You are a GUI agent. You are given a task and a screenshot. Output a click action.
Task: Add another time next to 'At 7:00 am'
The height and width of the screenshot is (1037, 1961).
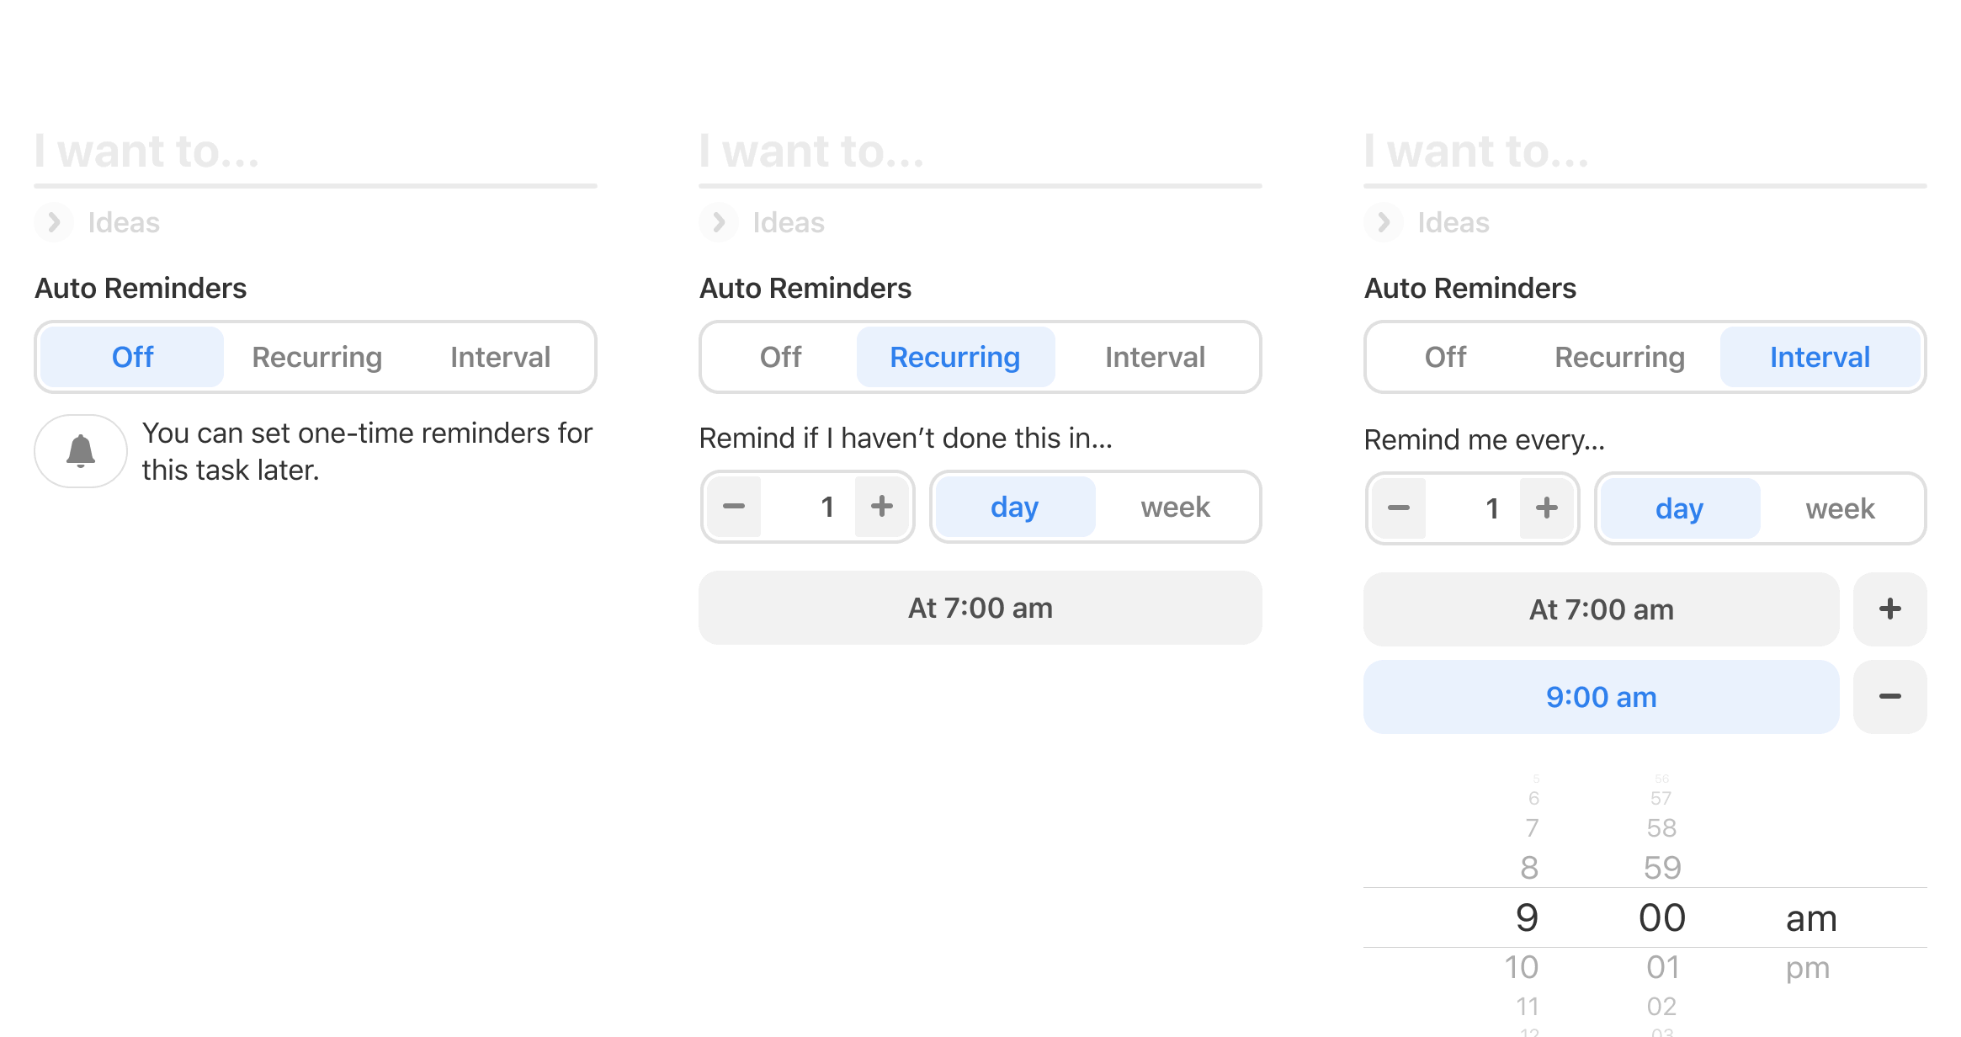click(1889, 609)
